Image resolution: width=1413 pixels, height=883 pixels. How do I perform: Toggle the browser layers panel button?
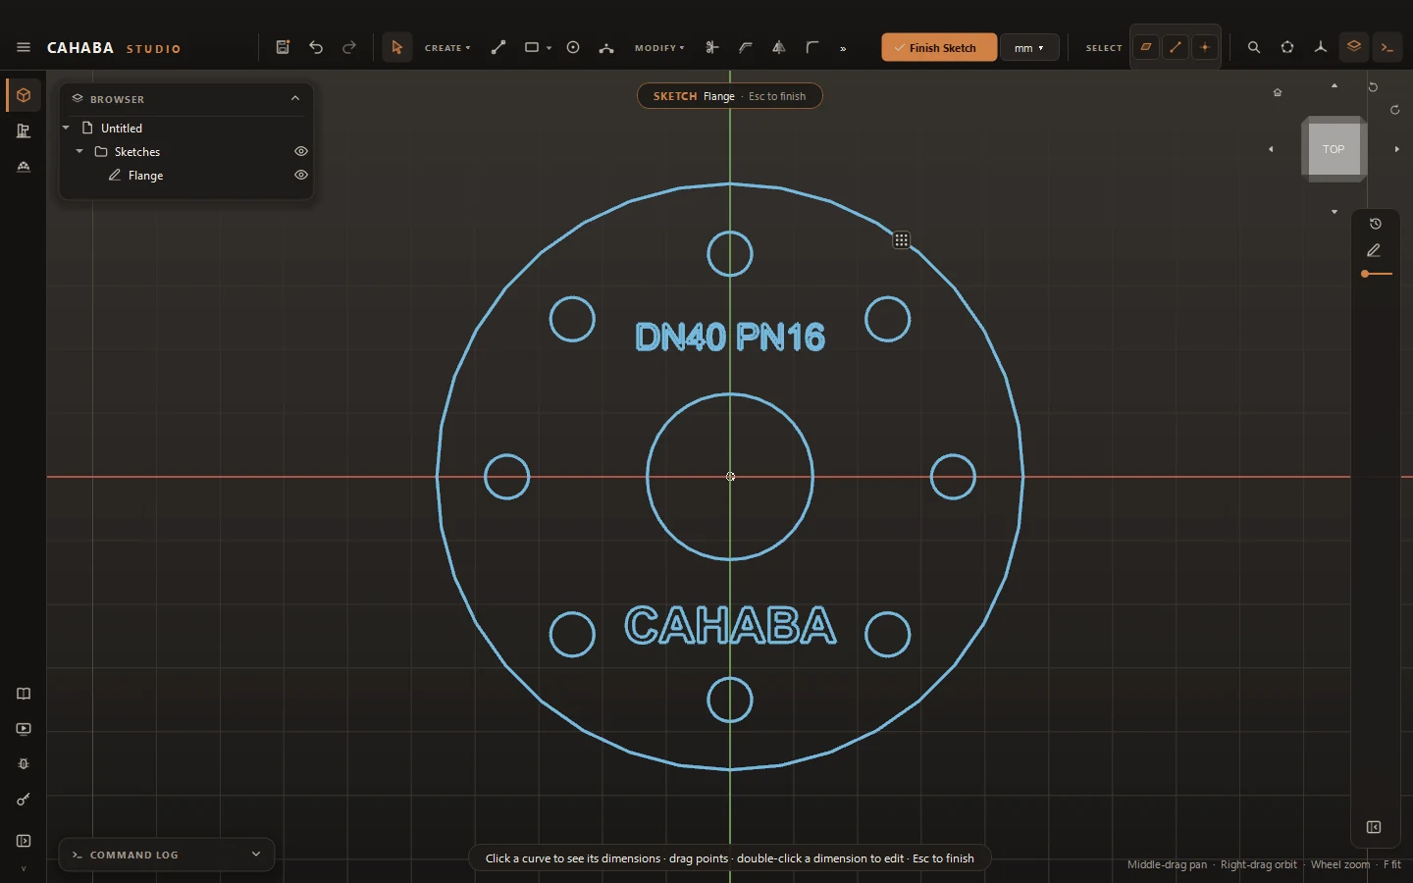(x=1354, y=47)
